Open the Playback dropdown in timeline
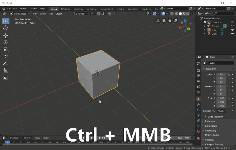 click(16, 138)
